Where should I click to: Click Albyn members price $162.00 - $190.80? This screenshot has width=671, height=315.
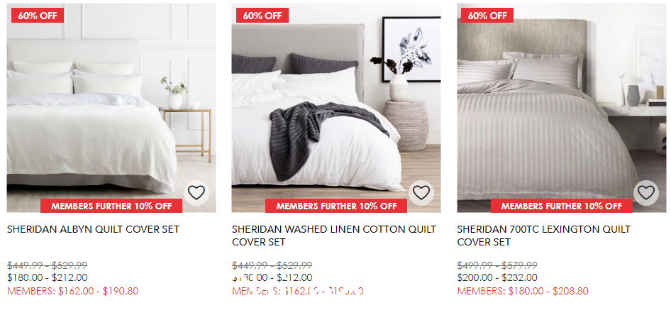[73, 292]
